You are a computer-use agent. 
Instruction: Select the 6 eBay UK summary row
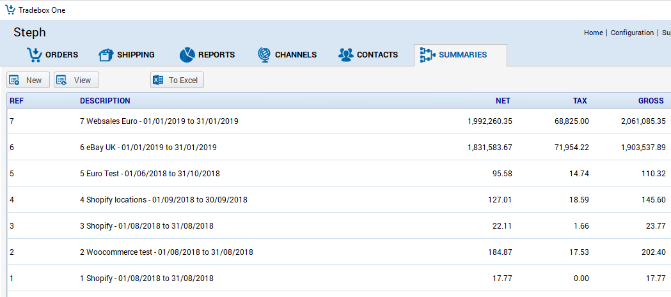(x=148, y=148)
